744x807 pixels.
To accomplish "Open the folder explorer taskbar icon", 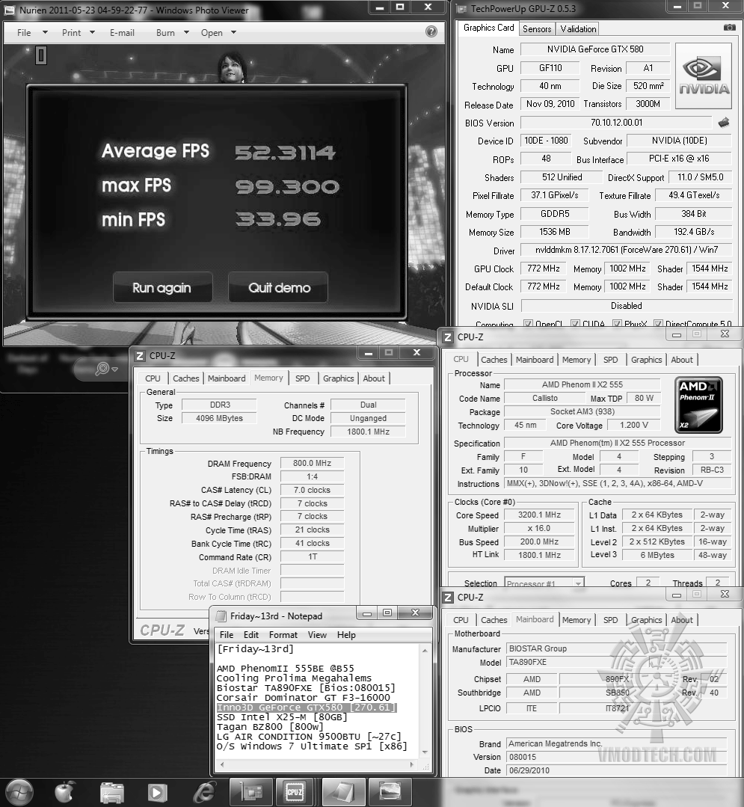I will pyautogui.click(x=111, y=793).
